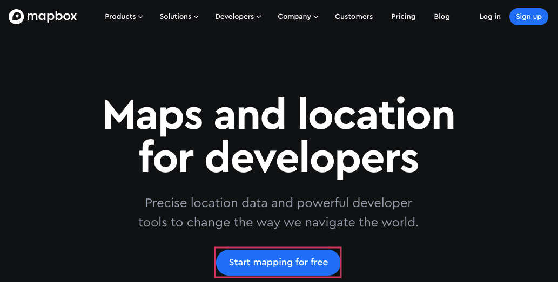Click 'Precise location data and powerful developer' text
Screen dimensions: 558x282
click(278, 203)
